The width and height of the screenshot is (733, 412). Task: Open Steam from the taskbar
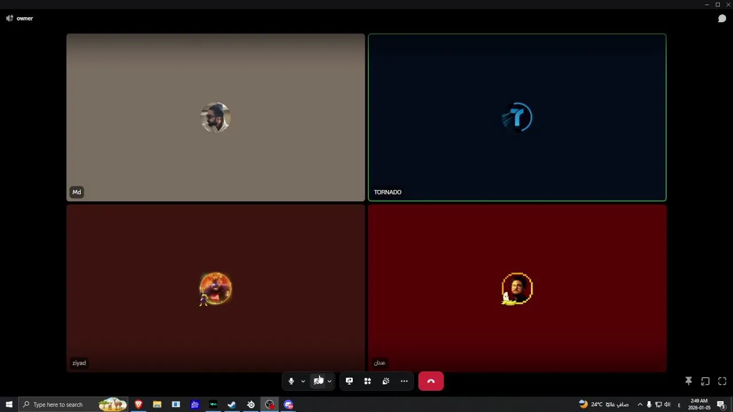click(232, 405)
